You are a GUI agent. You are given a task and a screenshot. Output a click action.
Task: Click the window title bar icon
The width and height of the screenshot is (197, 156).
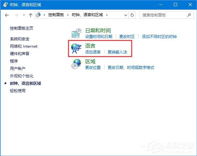pyautogui.click(x=5, y=5)
